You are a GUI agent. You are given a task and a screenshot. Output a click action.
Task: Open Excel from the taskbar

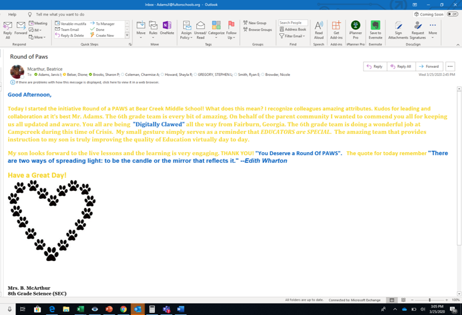[80, 309]
